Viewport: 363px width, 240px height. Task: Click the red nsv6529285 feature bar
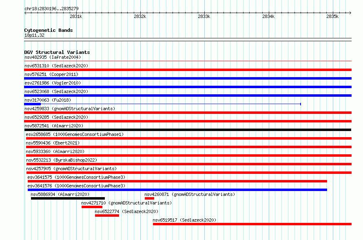coord(188,121)
